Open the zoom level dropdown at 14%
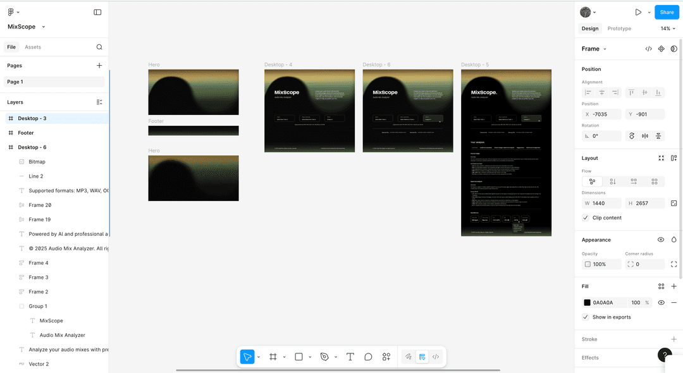The width and height of the screenshot is (683, 373). click(667, 28)
